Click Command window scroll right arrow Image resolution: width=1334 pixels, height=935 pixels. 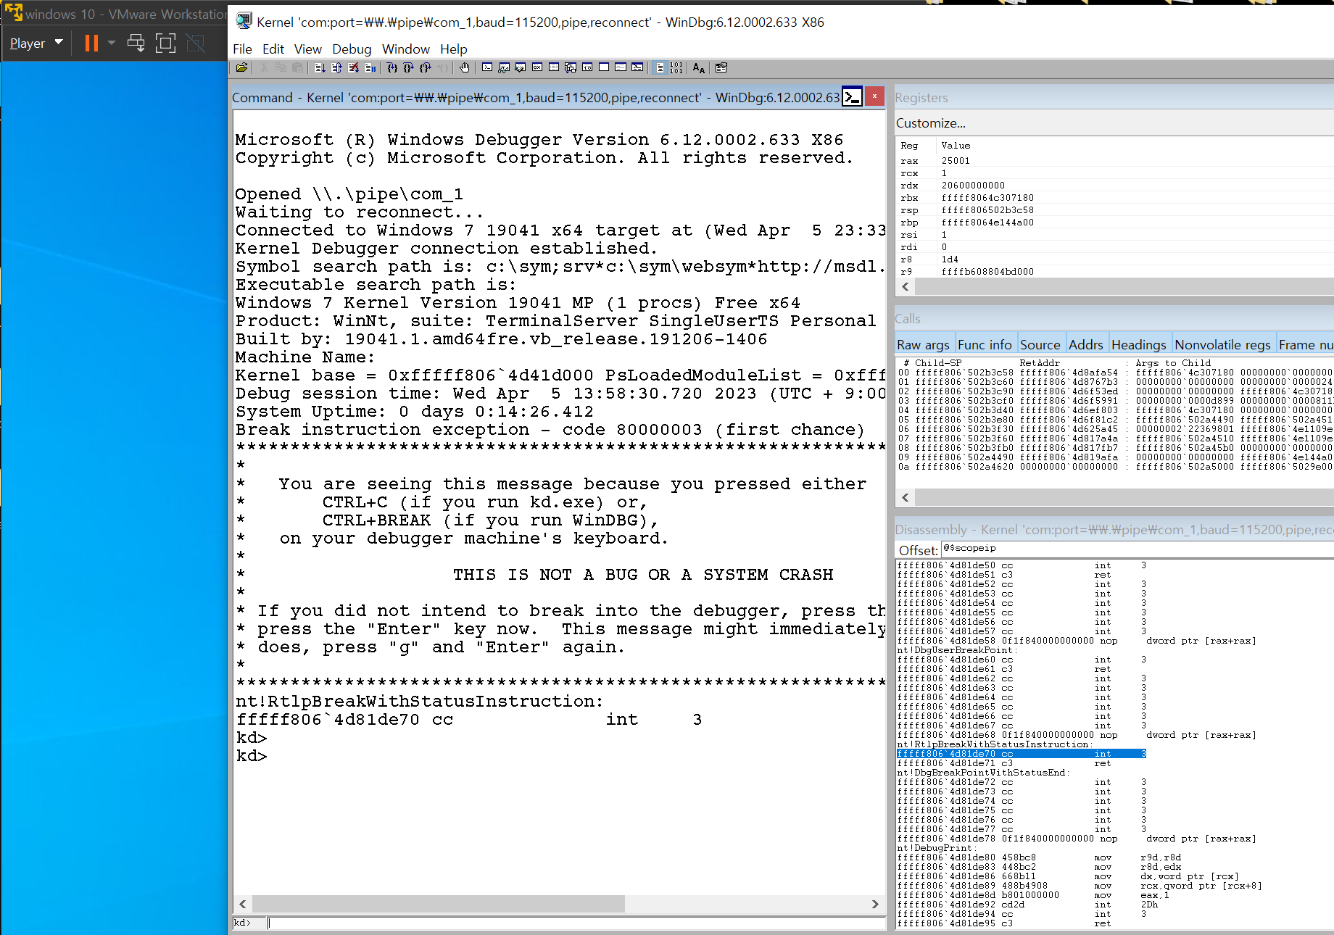(875, 904)
